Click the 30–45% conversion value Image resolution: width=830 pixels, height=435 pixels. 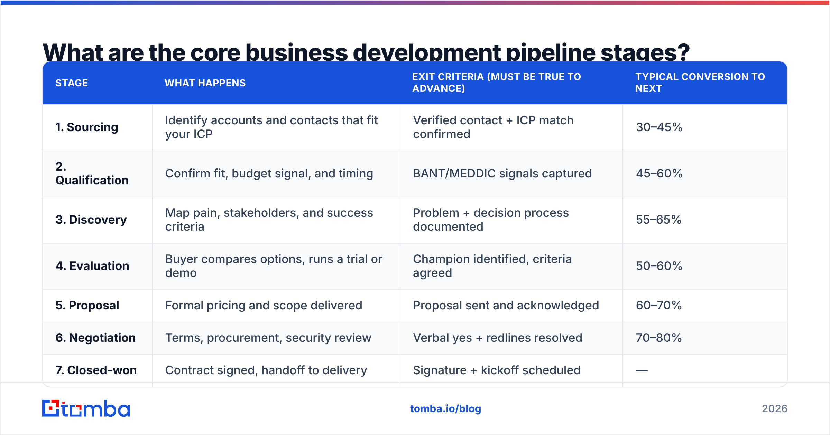[x=659, y=127]
